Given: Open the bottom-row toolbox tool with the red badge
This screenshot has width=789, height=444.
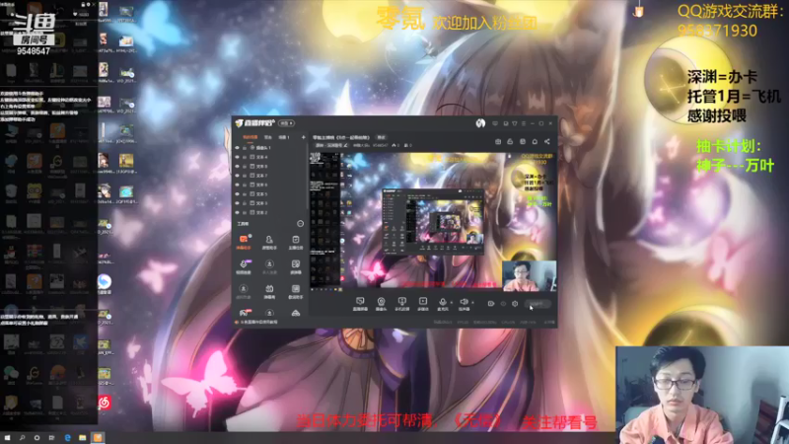Looking at the screenshot, I should point(244,313).
